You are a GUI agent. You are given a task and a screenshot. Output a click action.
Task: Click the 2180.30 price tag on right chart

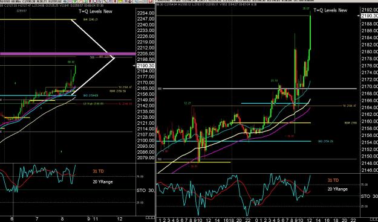369,16
